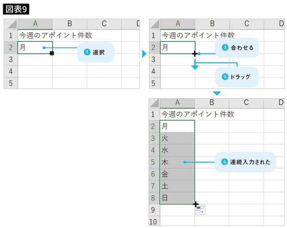Click the black plus cursor at bottom-right of cell A8
This screenshot has height=228, width=287.
pyautogui.click(x=196, y=204)
